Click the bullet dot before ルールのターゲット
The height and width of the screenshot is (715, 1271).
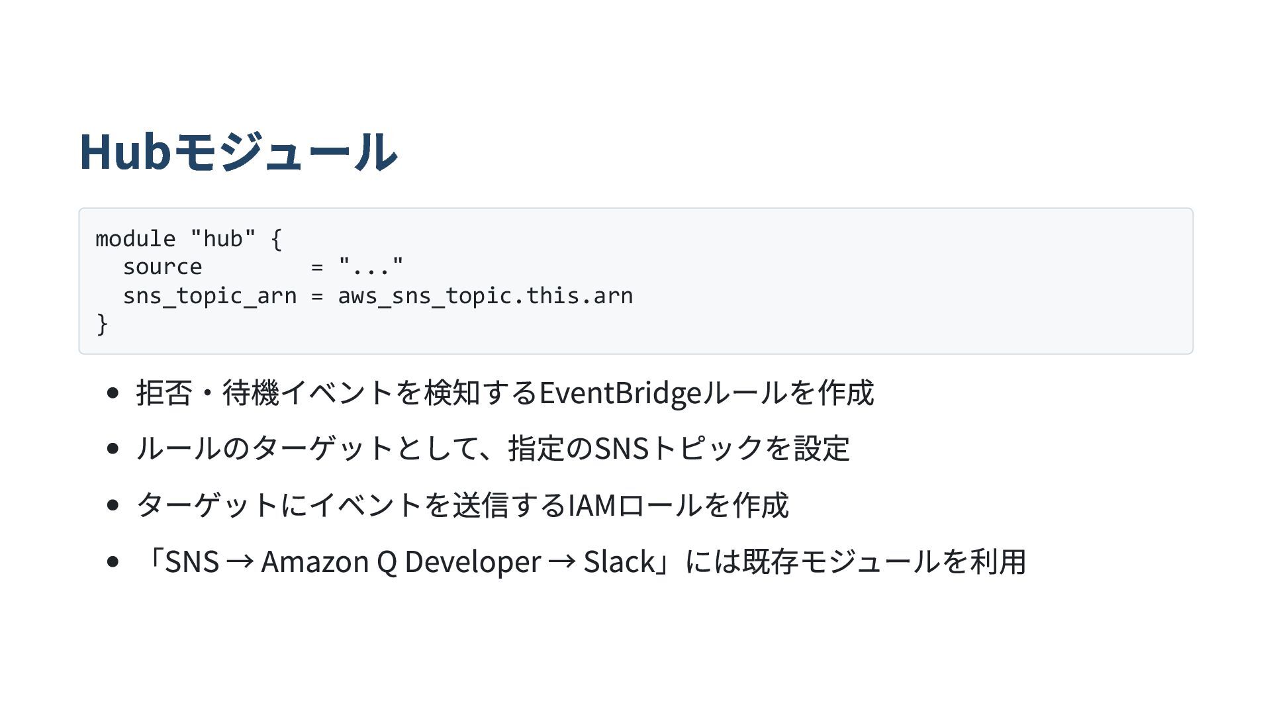(x=113, y=448)
